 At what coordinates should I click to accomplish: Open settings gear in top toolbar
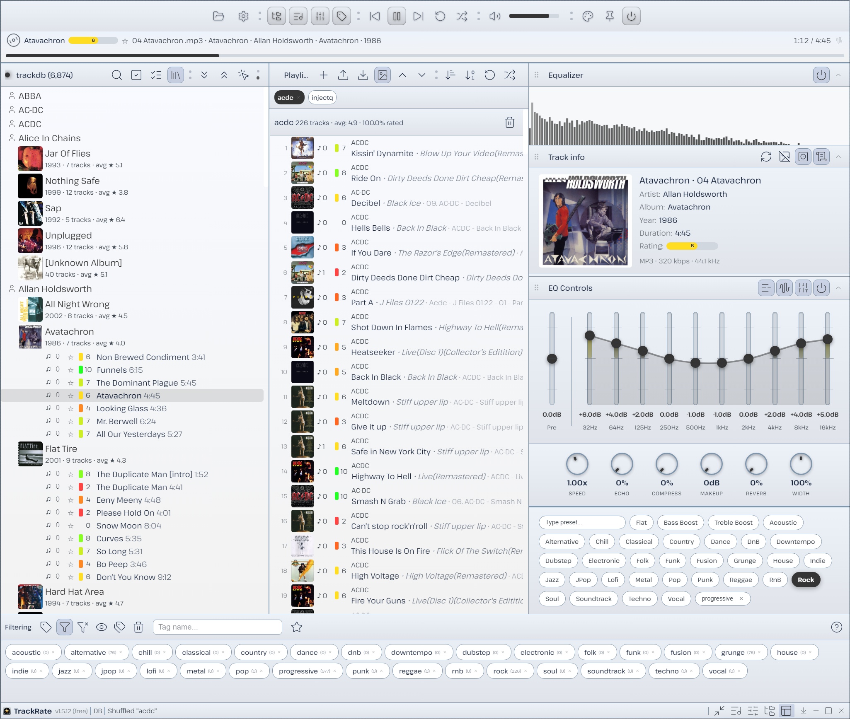pyautogui.click(x=243, y=16)
